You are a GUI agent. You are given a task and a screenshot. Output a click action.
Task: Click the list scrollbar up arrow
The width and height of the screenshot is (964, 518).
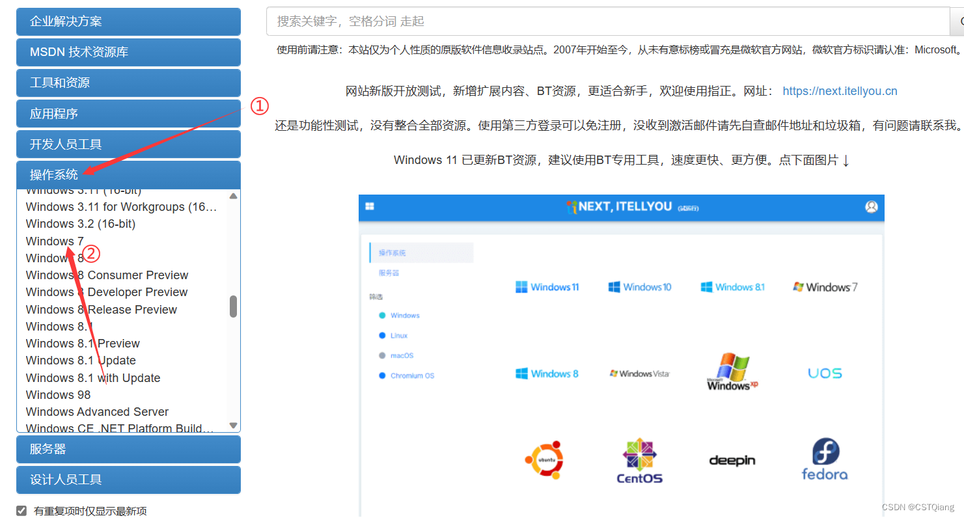click(234, 195)
